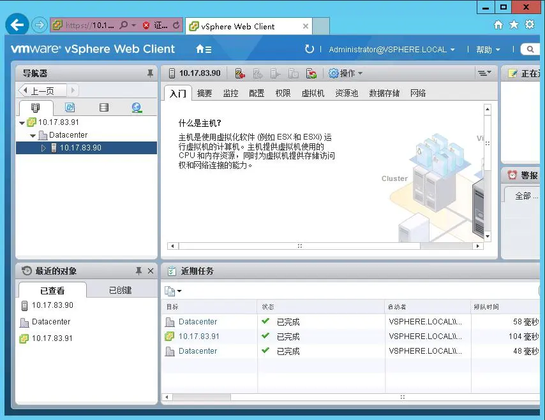Click the fifth host toolbar icon with green arrow
The height and width of the screenshot is (420, 545).
[x=311, y=73]
